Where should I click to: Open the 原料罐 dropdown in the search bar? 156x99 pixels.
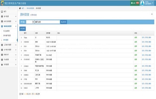(30, 22)
